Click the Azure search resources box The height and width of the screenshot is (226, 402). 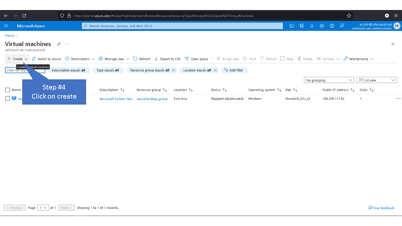[x=182, y=26]
